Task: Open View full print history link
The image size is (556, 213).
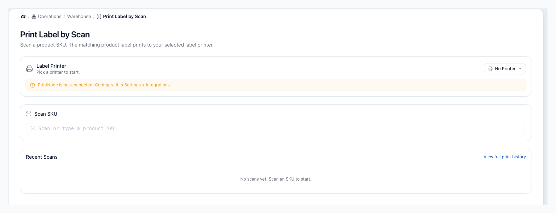Action: click(505, 157)
